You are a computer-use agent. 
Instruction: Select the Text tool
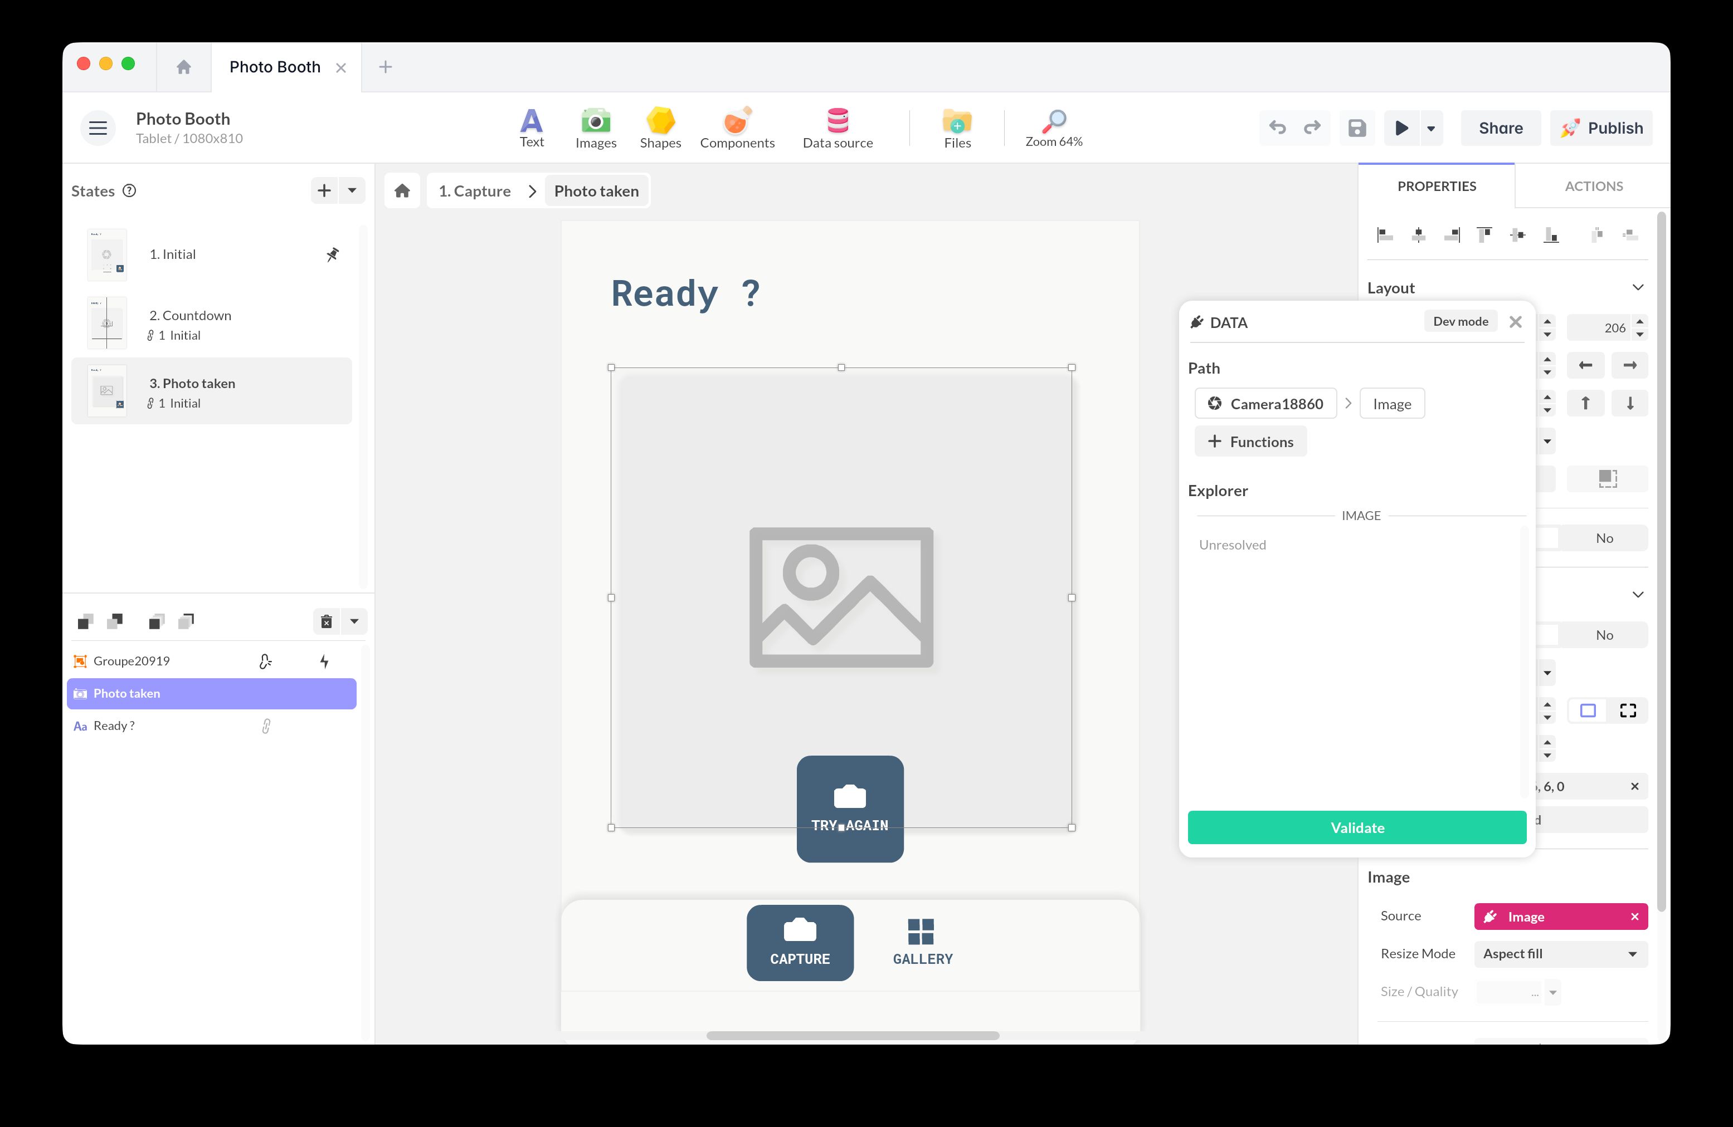531,128
